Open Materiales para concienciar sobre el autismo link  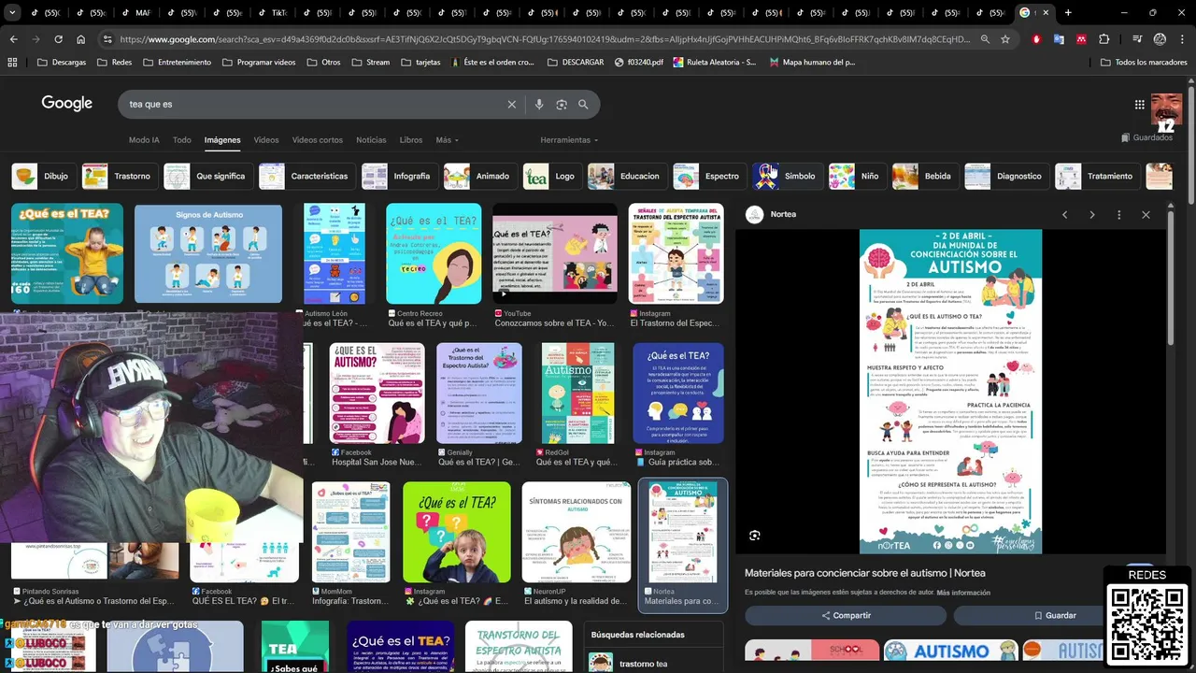[864, 573]
